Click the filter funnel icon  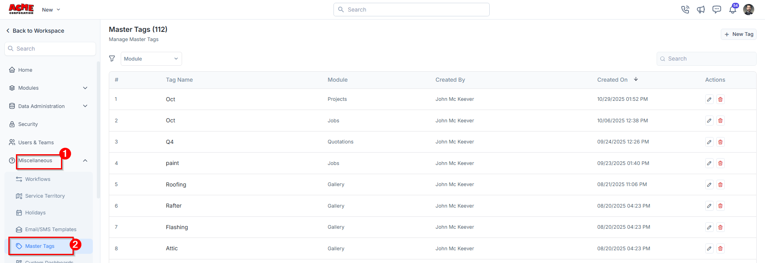112,59
